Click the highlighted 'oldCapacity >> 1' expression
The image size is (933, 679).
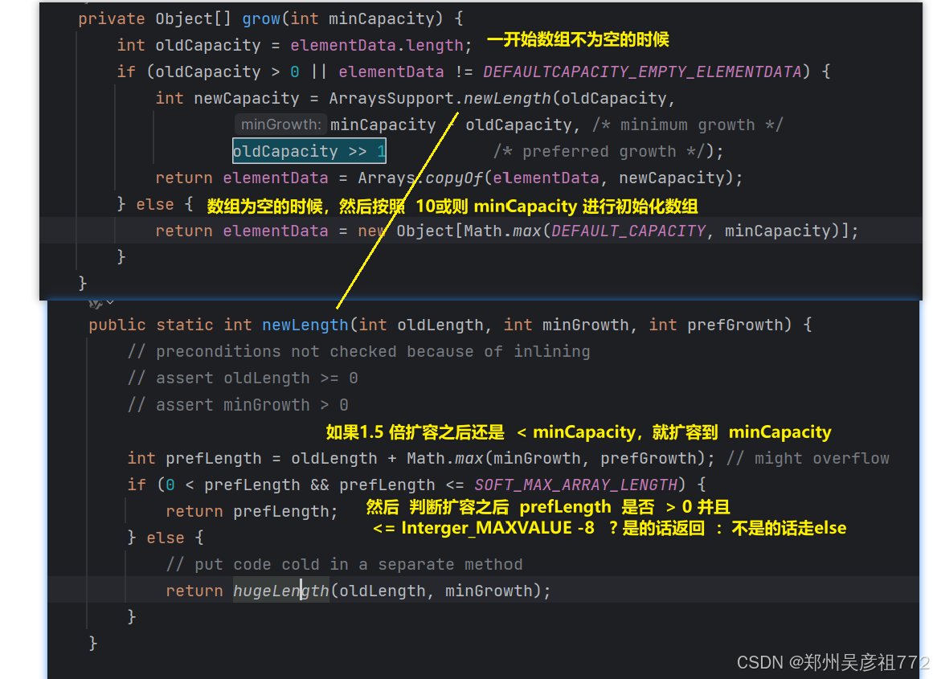click(309, 151)
